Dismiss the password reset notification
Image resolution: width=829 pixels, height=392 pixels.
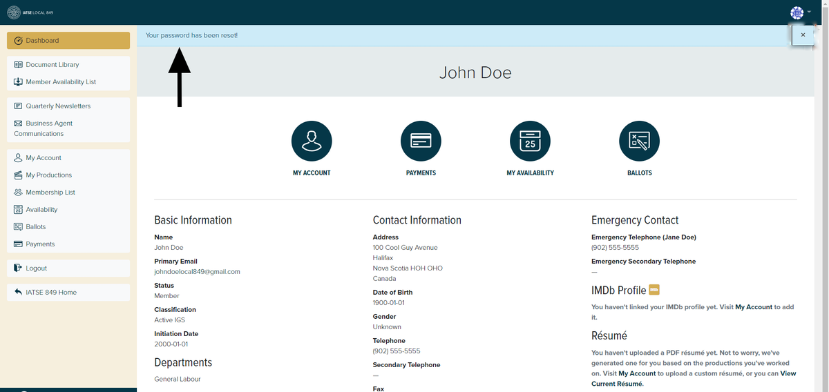tap(802, 35)
